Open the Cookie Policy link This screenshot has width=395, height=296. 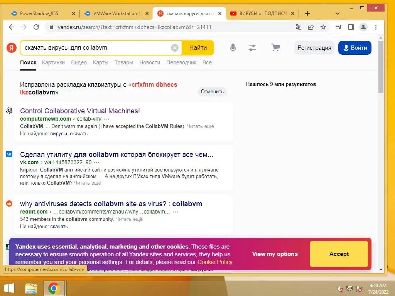coord(215,262)
